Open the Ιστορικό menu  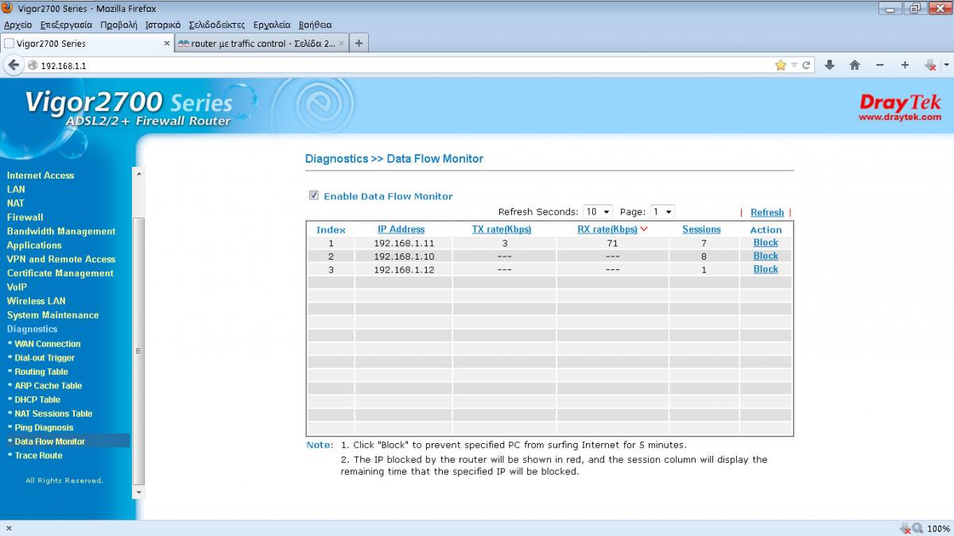163,25
